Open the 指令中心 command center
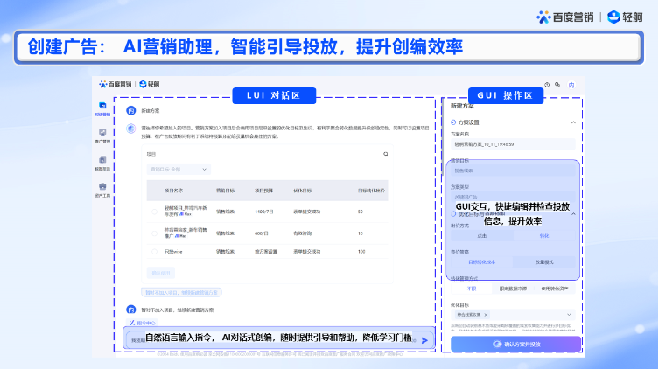 click(x=142, y=323)
